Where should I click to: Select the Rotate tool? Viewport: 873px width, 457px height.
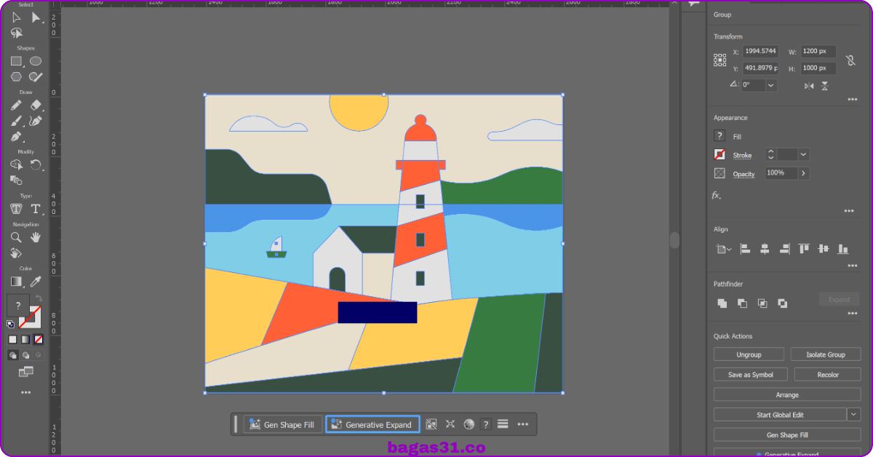(36, 165)
